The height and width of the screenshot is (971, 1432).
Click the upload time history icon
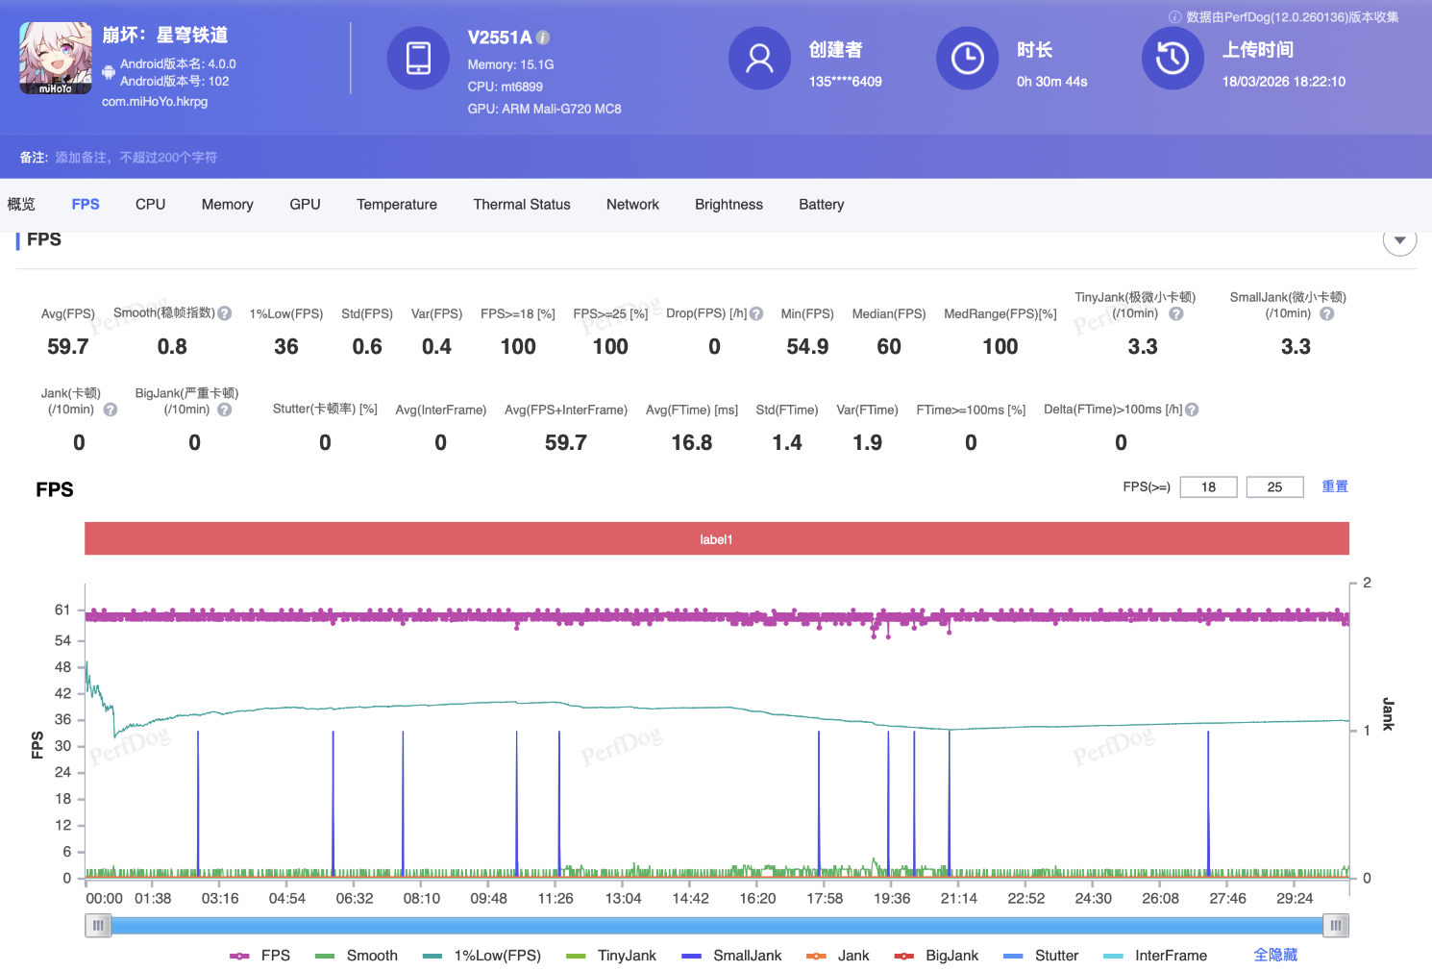1172,58
